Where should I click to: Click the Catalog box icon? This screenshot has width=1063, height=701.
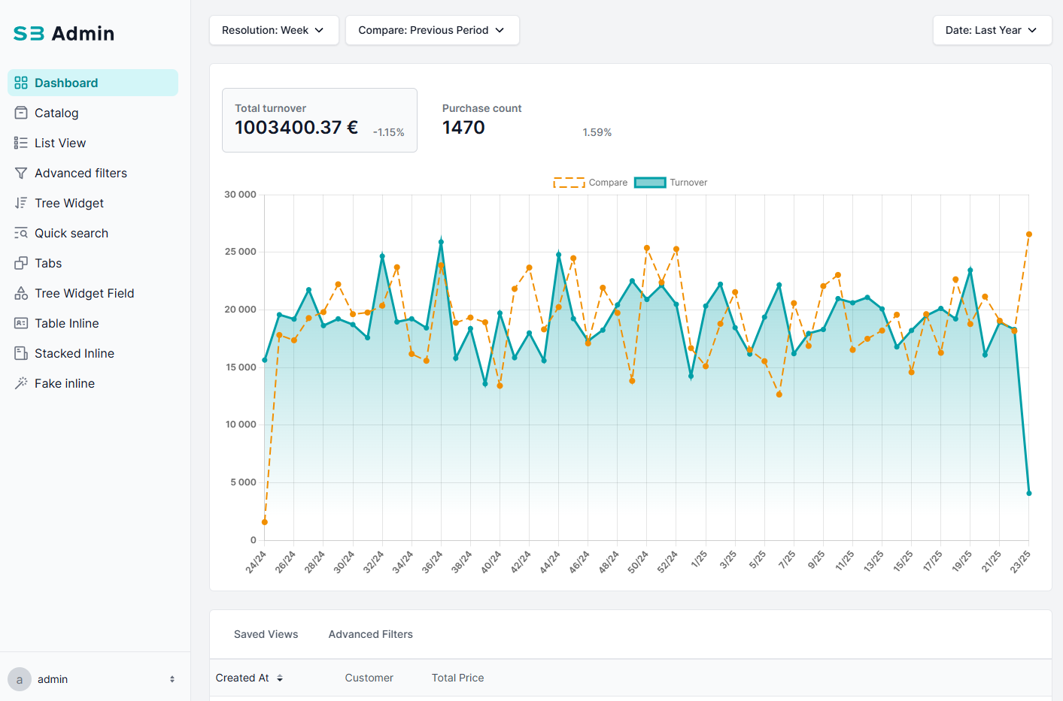21,113
